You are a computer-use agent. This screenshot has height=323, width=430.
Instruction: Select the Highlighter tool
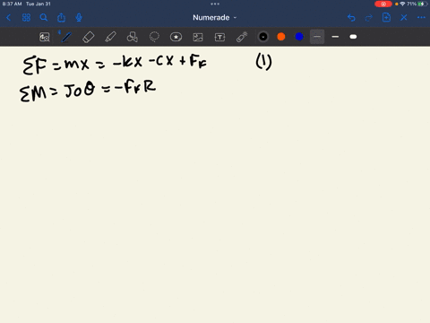pyautogui.click(x=110, y=37)
